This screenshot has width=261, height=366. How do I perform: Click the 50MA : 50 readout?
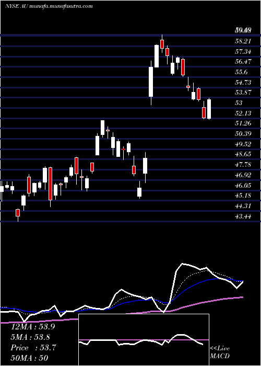[29, 358]
